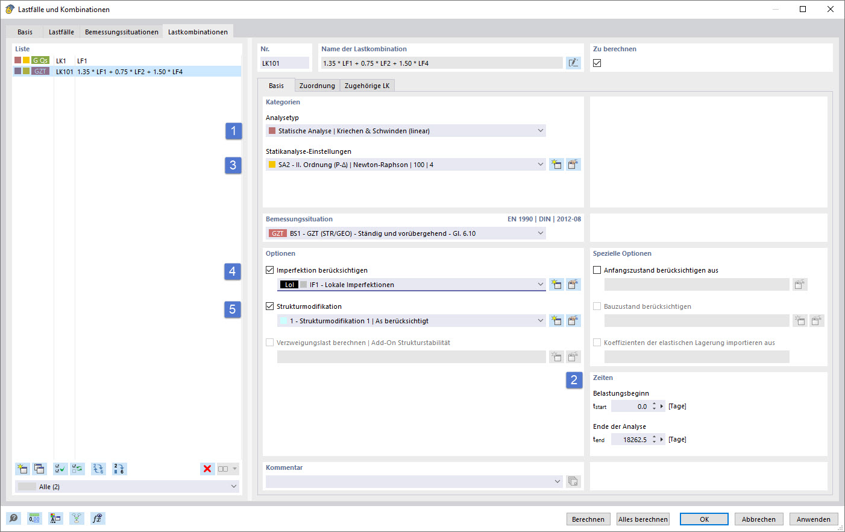Create a new load combination

[22, 469]
